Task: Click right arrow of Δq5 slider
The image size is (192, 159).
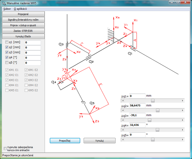Action: [182, 140]
